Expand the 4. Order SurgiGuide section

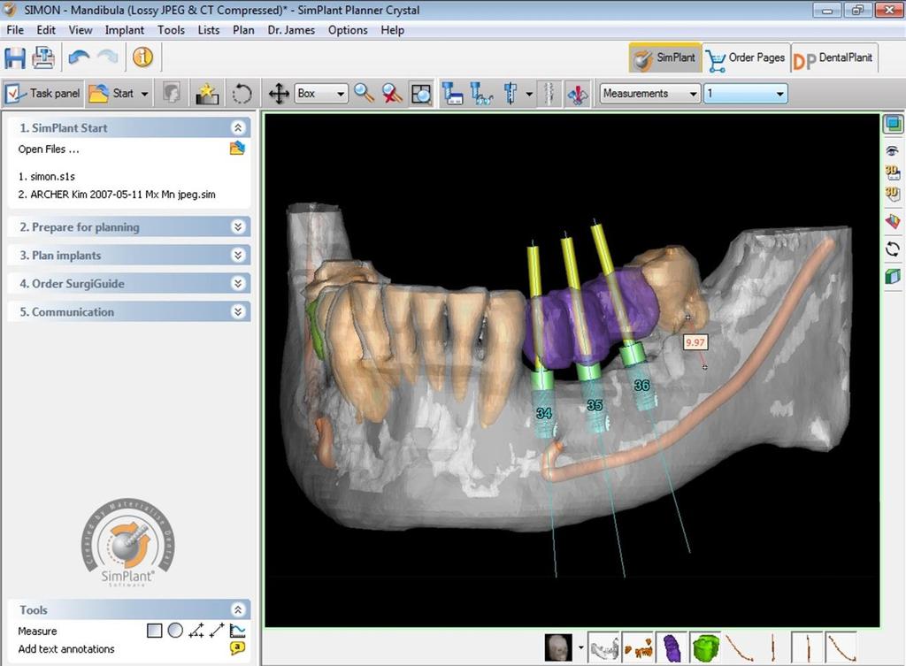tap(237, 283)
